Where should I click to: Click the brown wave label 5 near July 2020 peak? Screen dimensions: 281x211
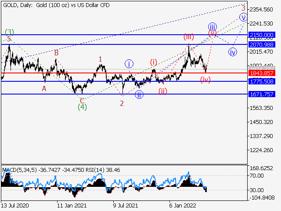coord(9,39)
